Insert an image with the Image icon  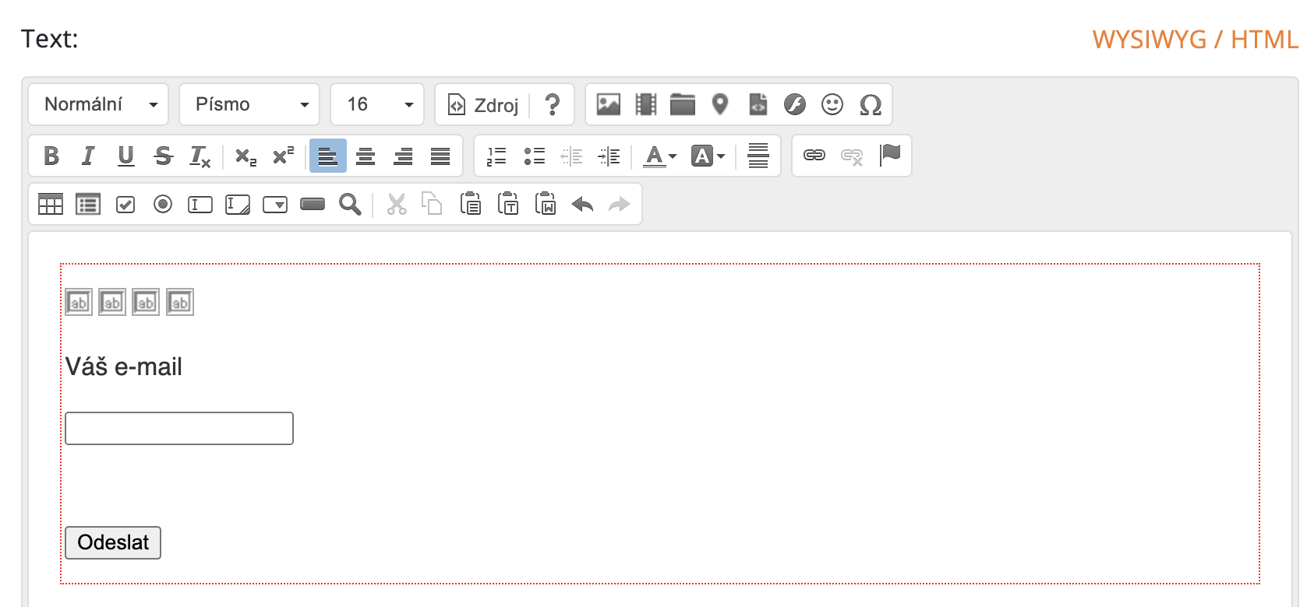click(x=608, y=104)
